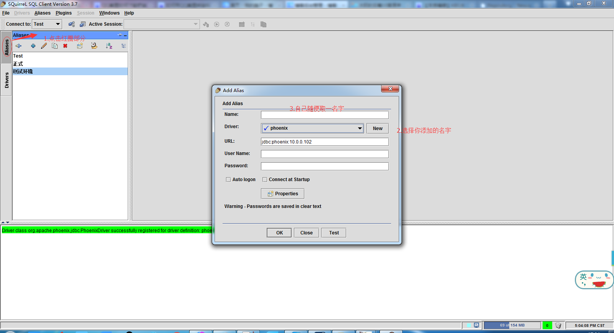Select the Test alias in the list
Screen dimensions: 614x333
(x=70, y=56)
